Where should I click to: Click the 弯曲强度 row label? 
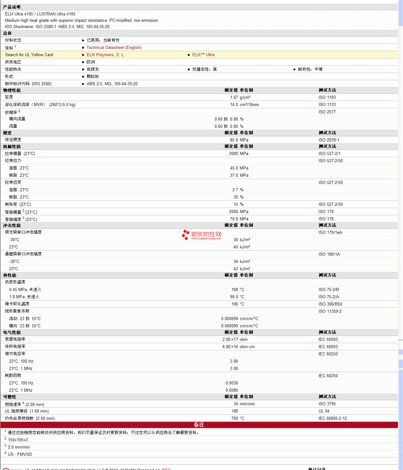[21, 219]
